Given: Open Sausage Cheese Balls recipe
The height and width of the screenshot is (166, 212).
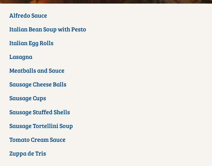Looking at the screenshot, I should (x=38, y=84).
